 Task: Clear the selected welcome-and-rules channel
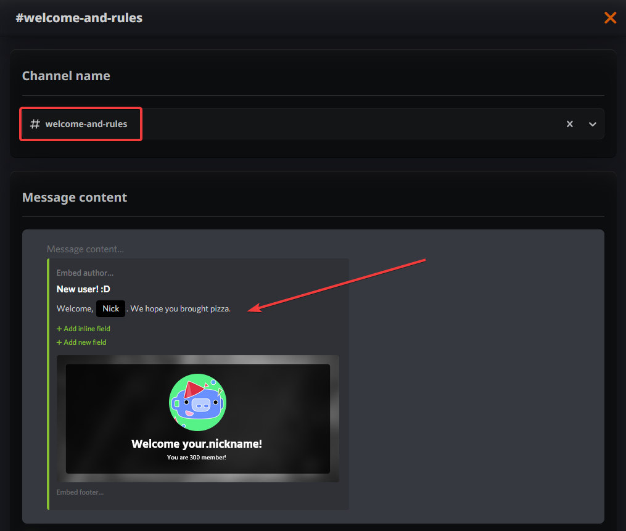570,124
